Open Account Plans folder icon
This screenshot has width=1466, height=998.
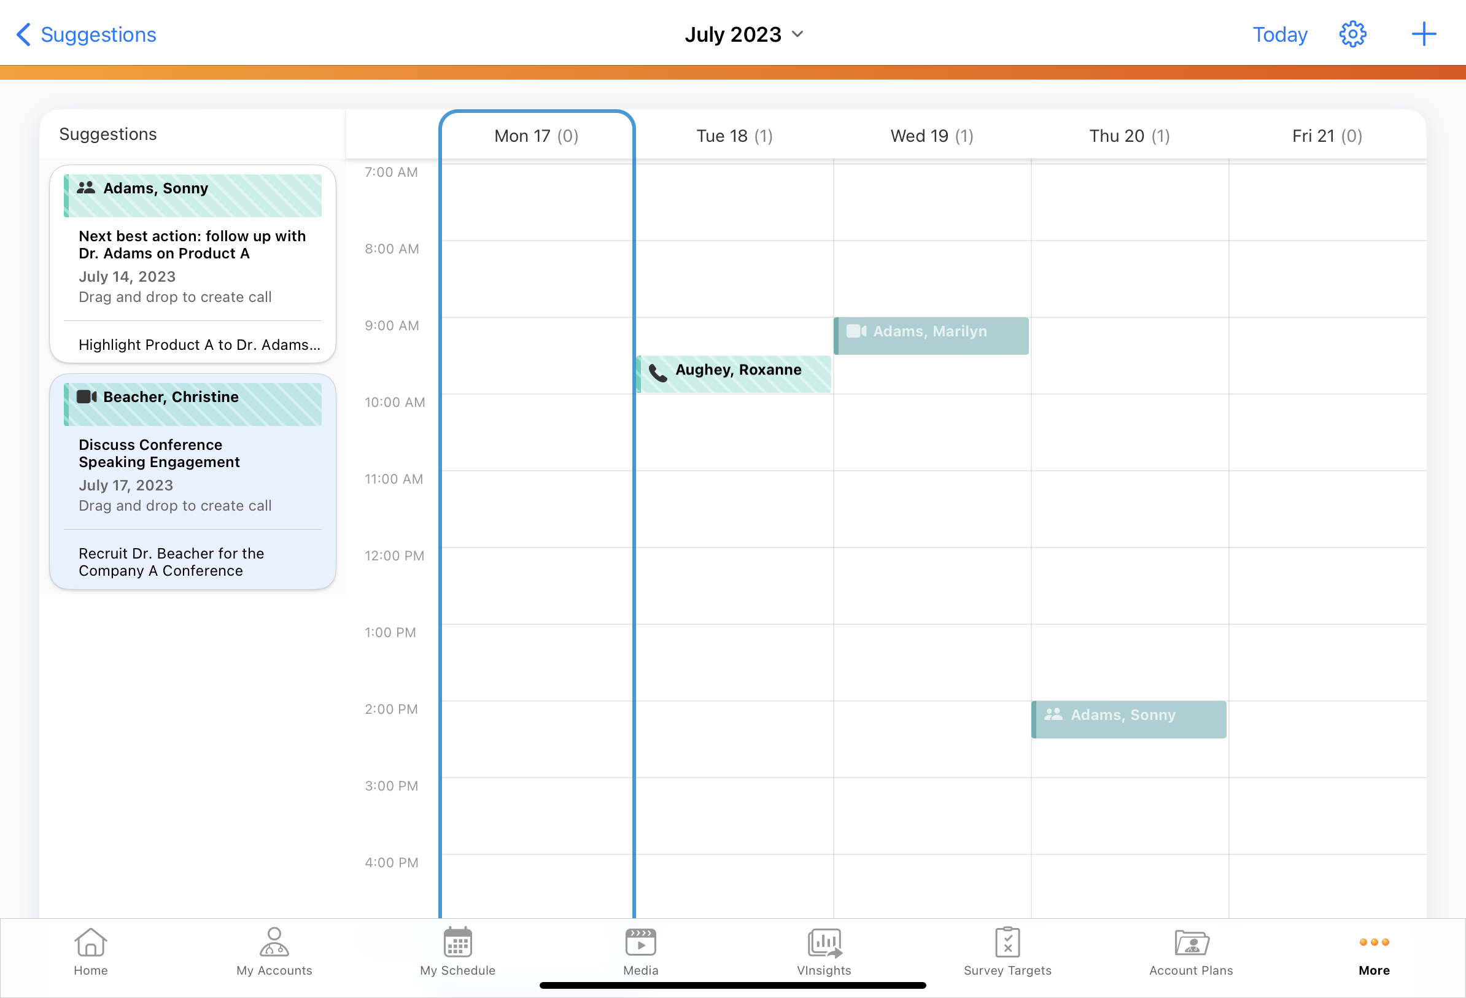click(x=1190, y=943)
